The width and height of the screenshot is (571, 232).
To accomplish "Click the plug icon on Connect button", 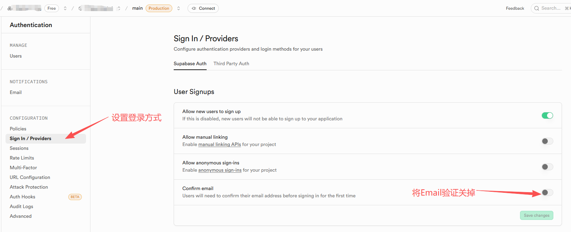I will coord(194,8).
